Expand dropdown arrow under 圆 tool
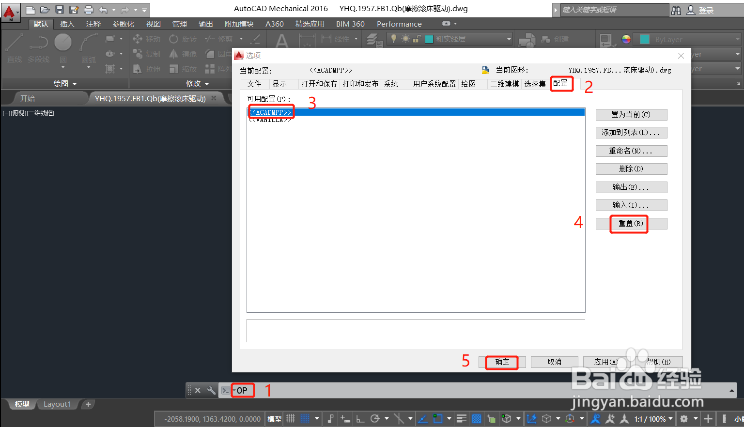The height and width of the screenshot is (427, 744). (63, 67)
